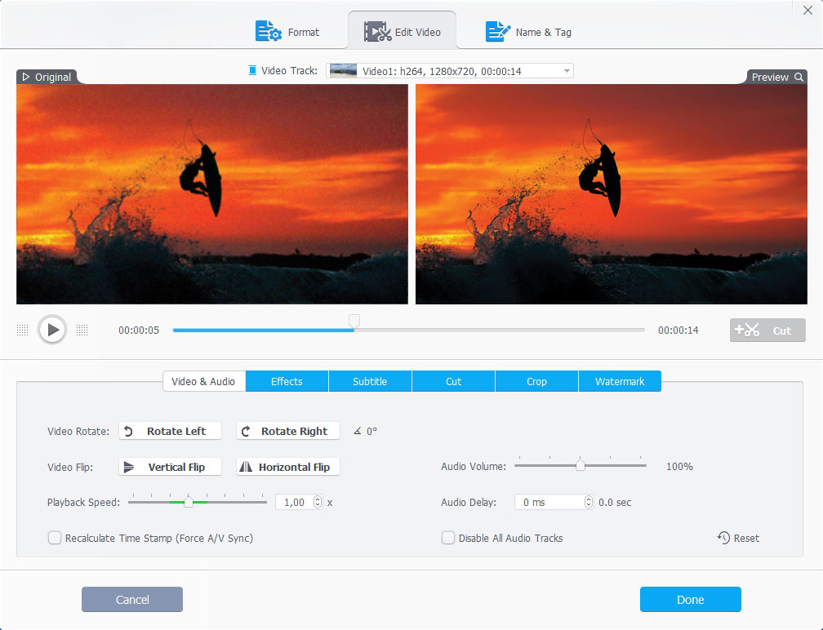Click the Preview magnifier icon
823x630 pixels.
tap(798, 77)
